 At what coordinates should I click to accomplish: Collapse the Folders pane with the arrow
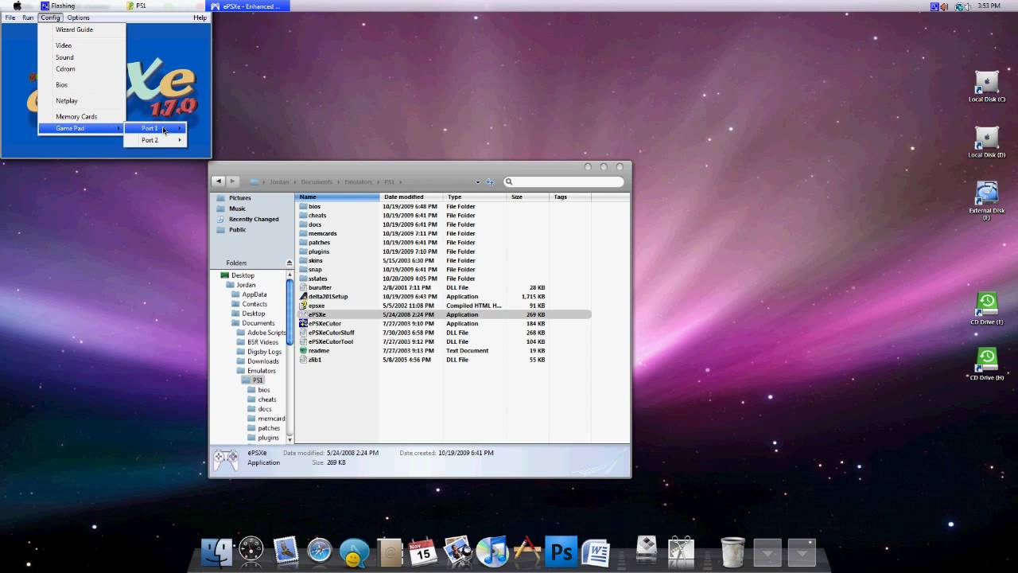click(x=289, y=263)
